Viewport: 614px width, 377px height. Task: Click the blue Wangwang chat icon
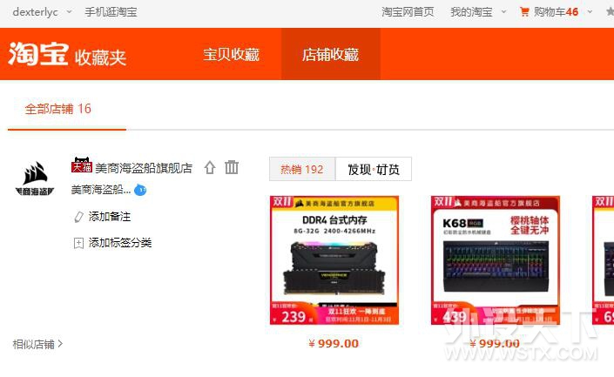(x=140, y=191)
